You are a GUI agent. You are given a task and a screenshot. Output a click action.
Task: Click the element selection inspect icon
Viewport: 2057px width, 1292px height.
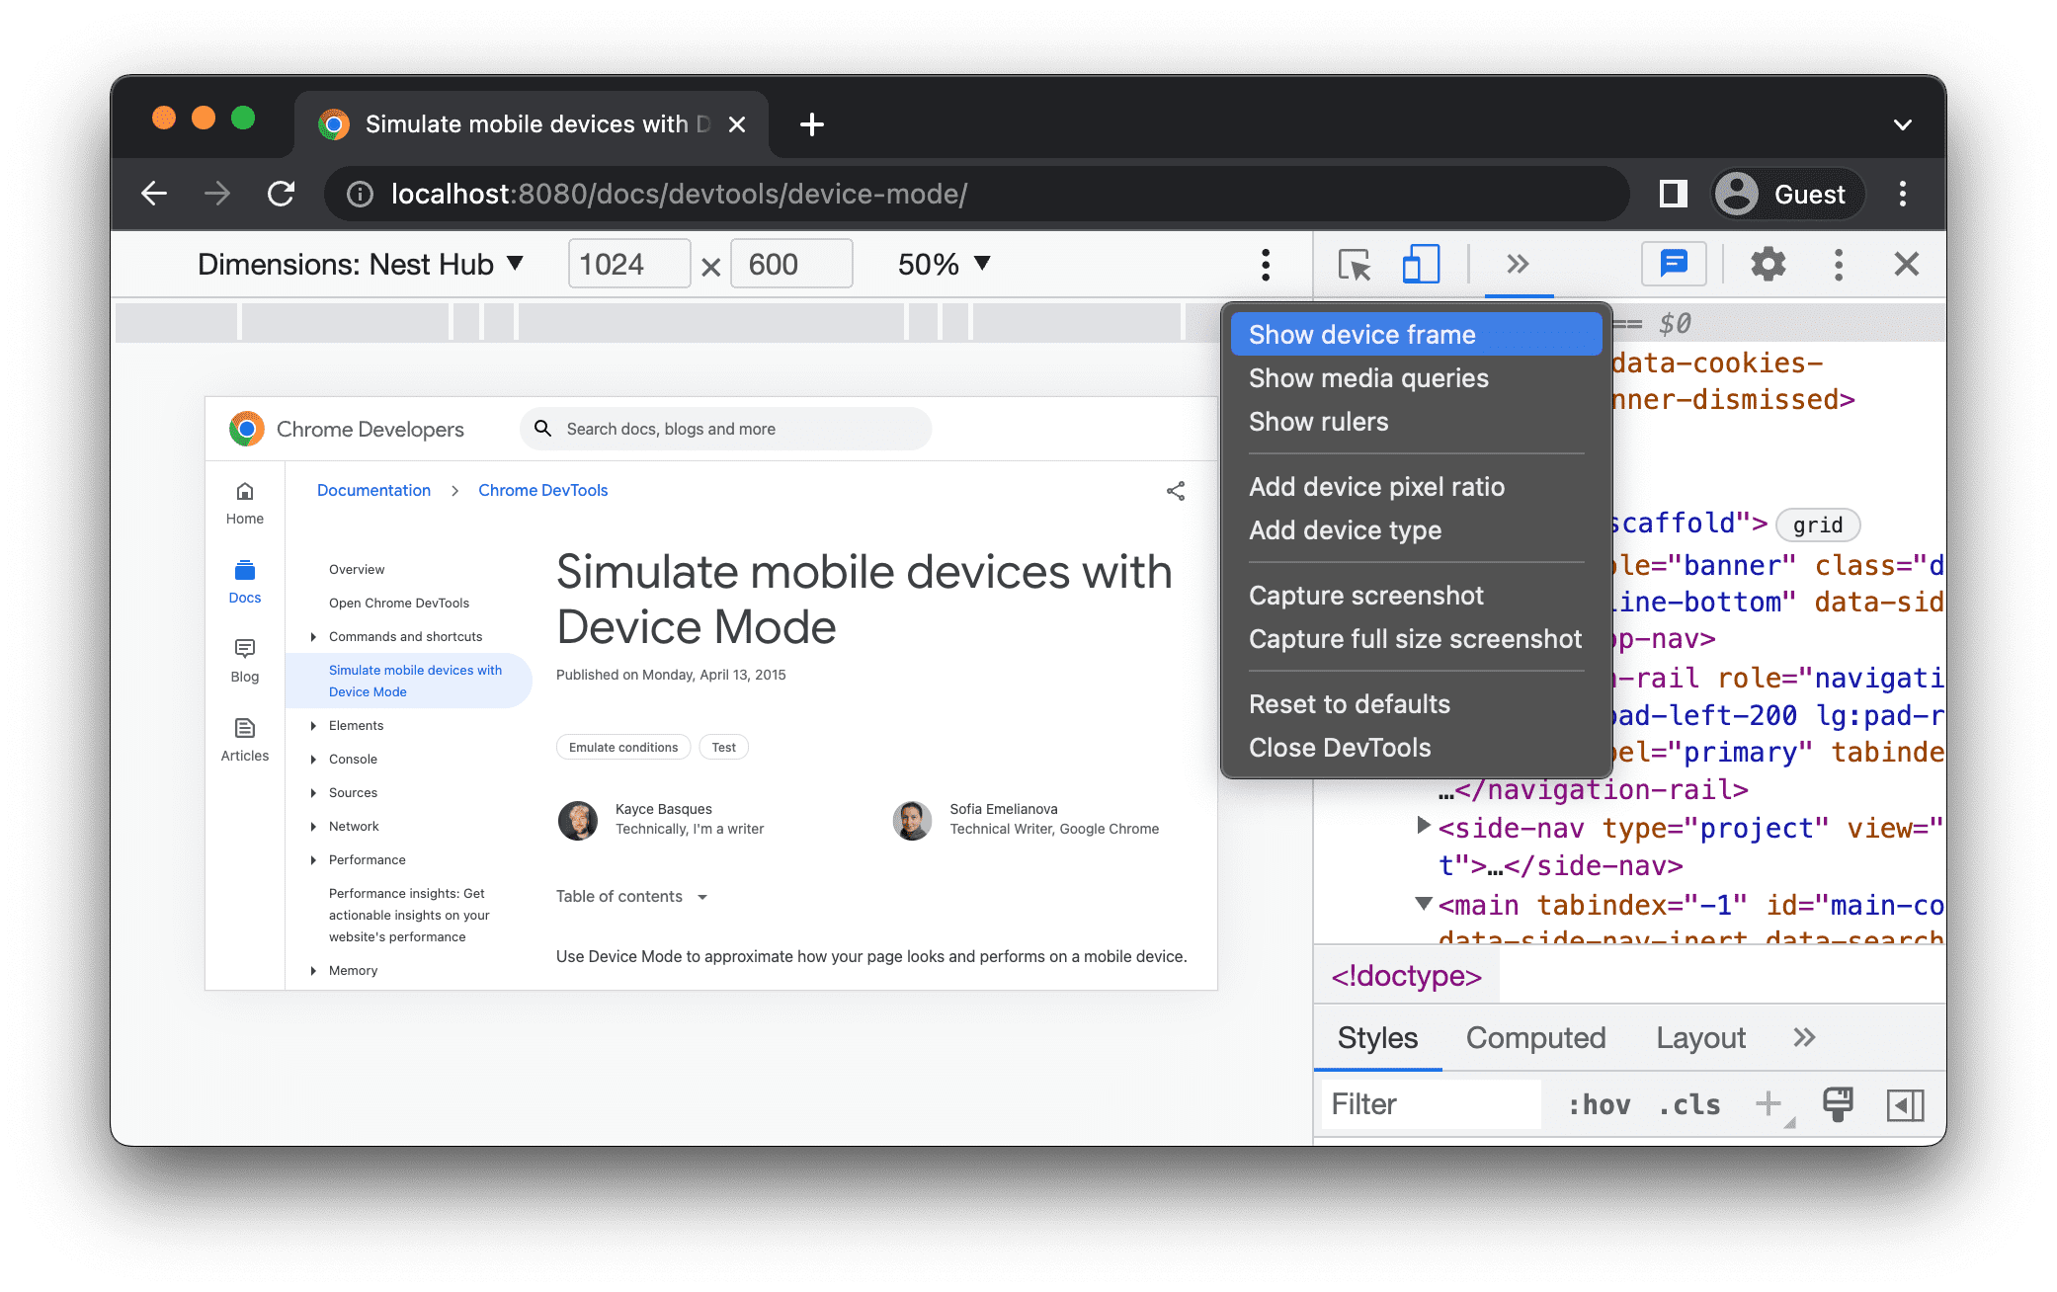(x=1353, y=267)
